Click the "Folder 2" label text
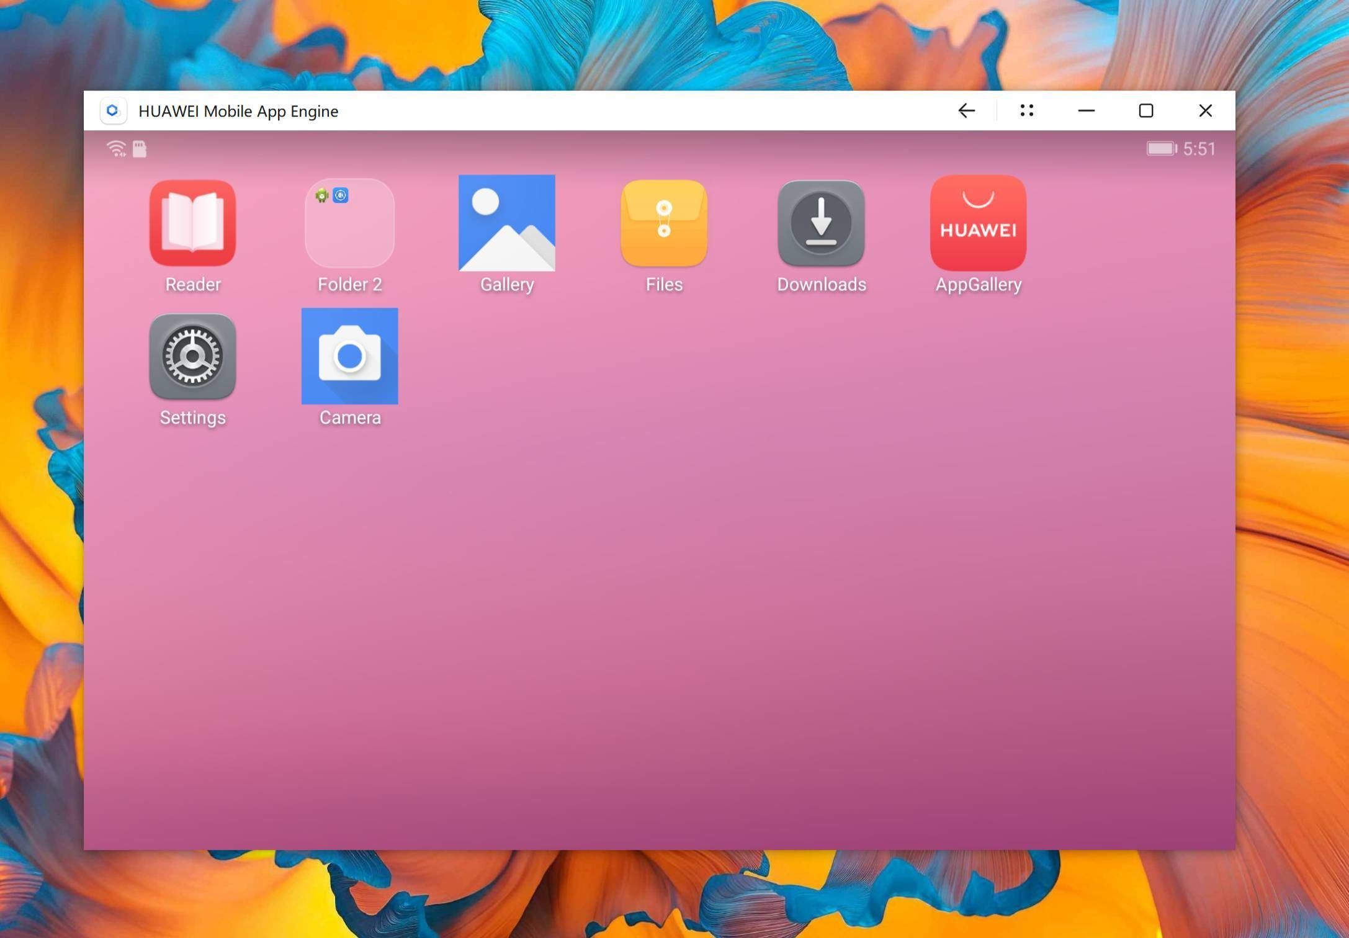The image size is (1349, 938). (x=349, y=284)
